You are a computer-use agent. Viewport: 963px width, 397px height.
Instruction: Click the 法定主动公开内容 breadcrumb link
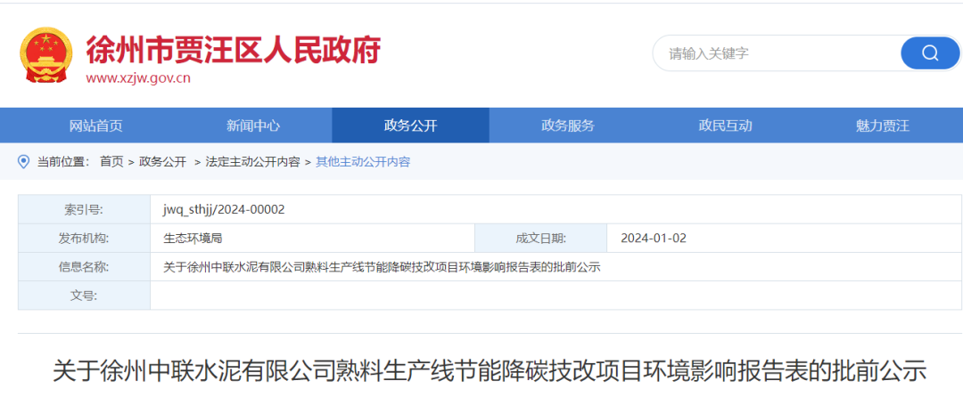(x=252, y=162)
